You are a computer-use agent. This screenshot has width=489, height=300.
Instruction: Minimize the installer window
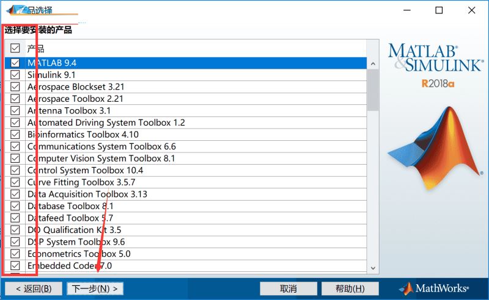pyautogui.click(x=407, y=10)
